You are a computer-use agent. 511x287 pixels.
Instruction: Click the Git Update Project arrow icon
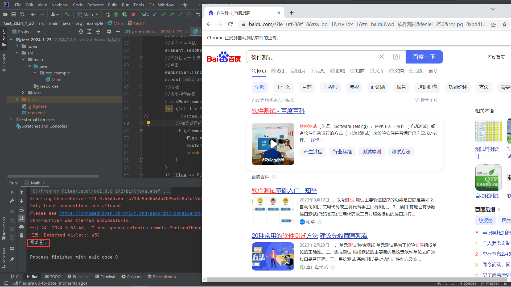[x=155, y=14]
